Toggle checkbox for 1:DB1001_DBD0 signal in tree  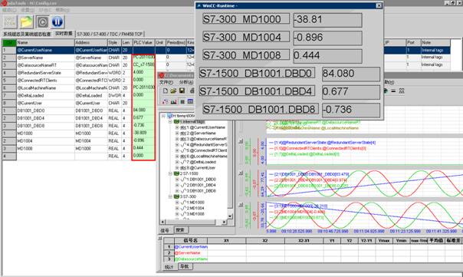[x=177, y=180]
